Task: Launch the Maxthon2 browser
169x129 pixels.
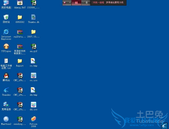Action: (6, 121)
